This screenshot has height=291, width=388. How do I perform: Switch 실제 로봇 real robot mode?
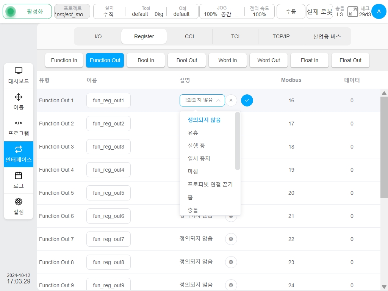pos(320,11)
